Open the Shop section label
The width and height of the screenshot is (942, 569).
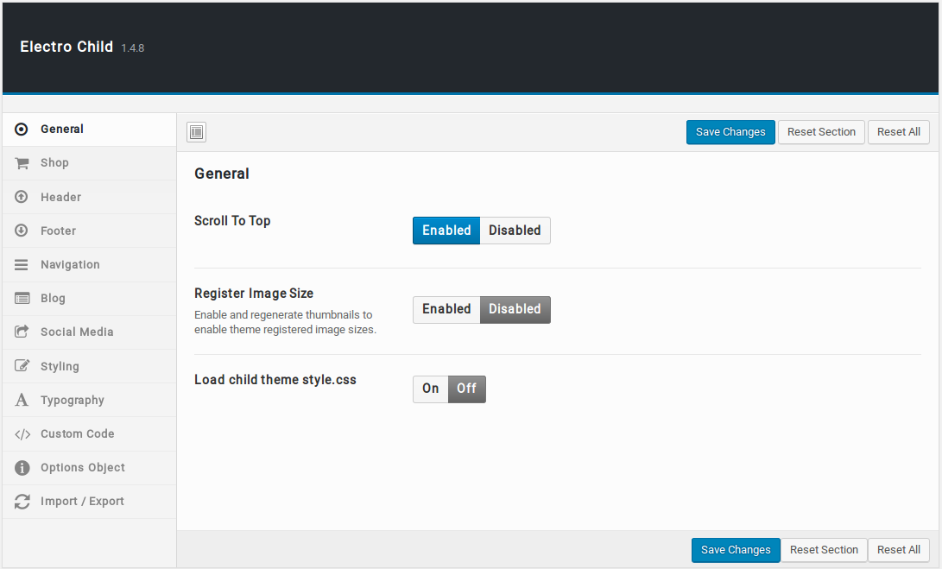pyautogui.click(x=54, y=163)
